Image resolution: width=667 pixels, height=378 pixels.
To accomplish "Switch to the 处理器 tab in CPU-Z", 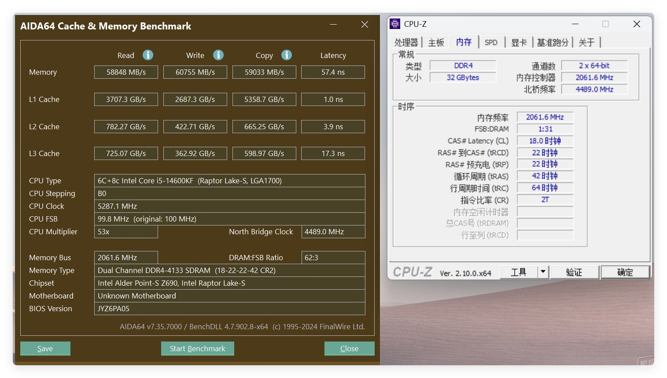I will [x=406, y=42].
